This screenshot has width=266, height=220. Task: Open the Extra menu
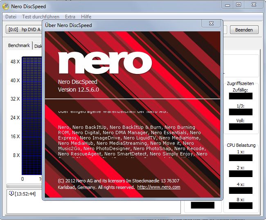[70, 17]
